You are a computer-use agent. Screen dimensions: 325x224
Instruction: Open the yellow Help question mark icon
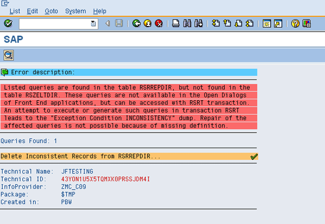coord(295,23)
